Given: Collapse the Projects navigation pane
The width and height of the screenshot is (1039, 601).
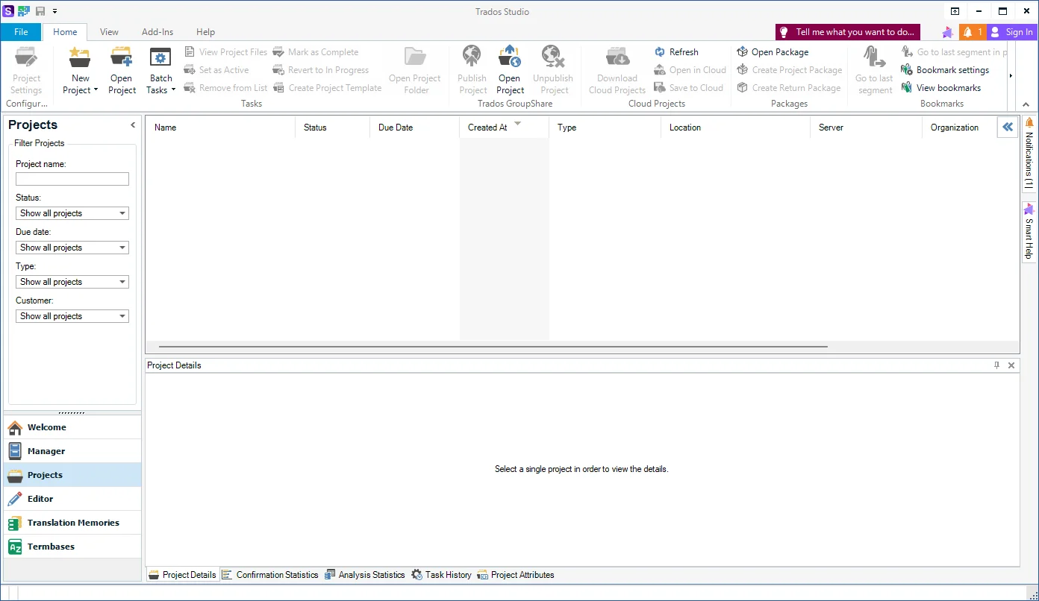Looking at the screenshot, I should [x=133, y=125].
